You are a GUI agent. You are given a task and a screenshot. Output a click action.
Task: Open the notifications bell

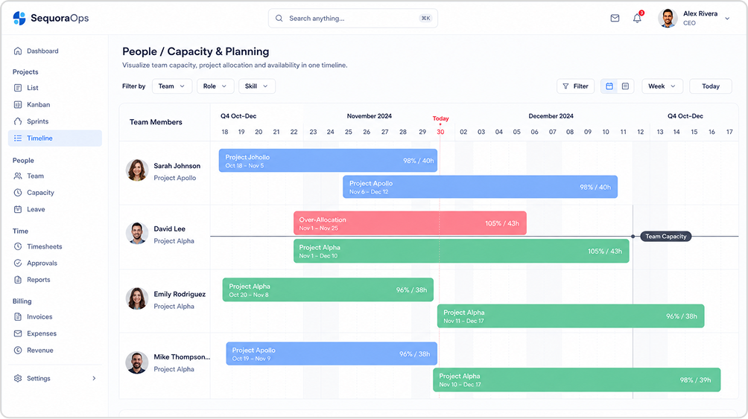pos(637,18)
